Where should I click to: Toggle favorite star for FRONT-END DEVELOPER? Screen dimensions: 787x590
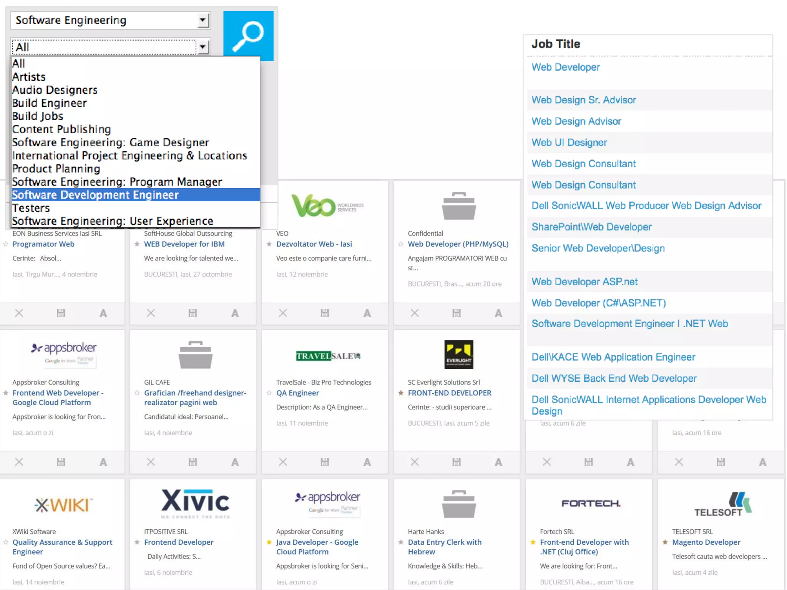401,393
